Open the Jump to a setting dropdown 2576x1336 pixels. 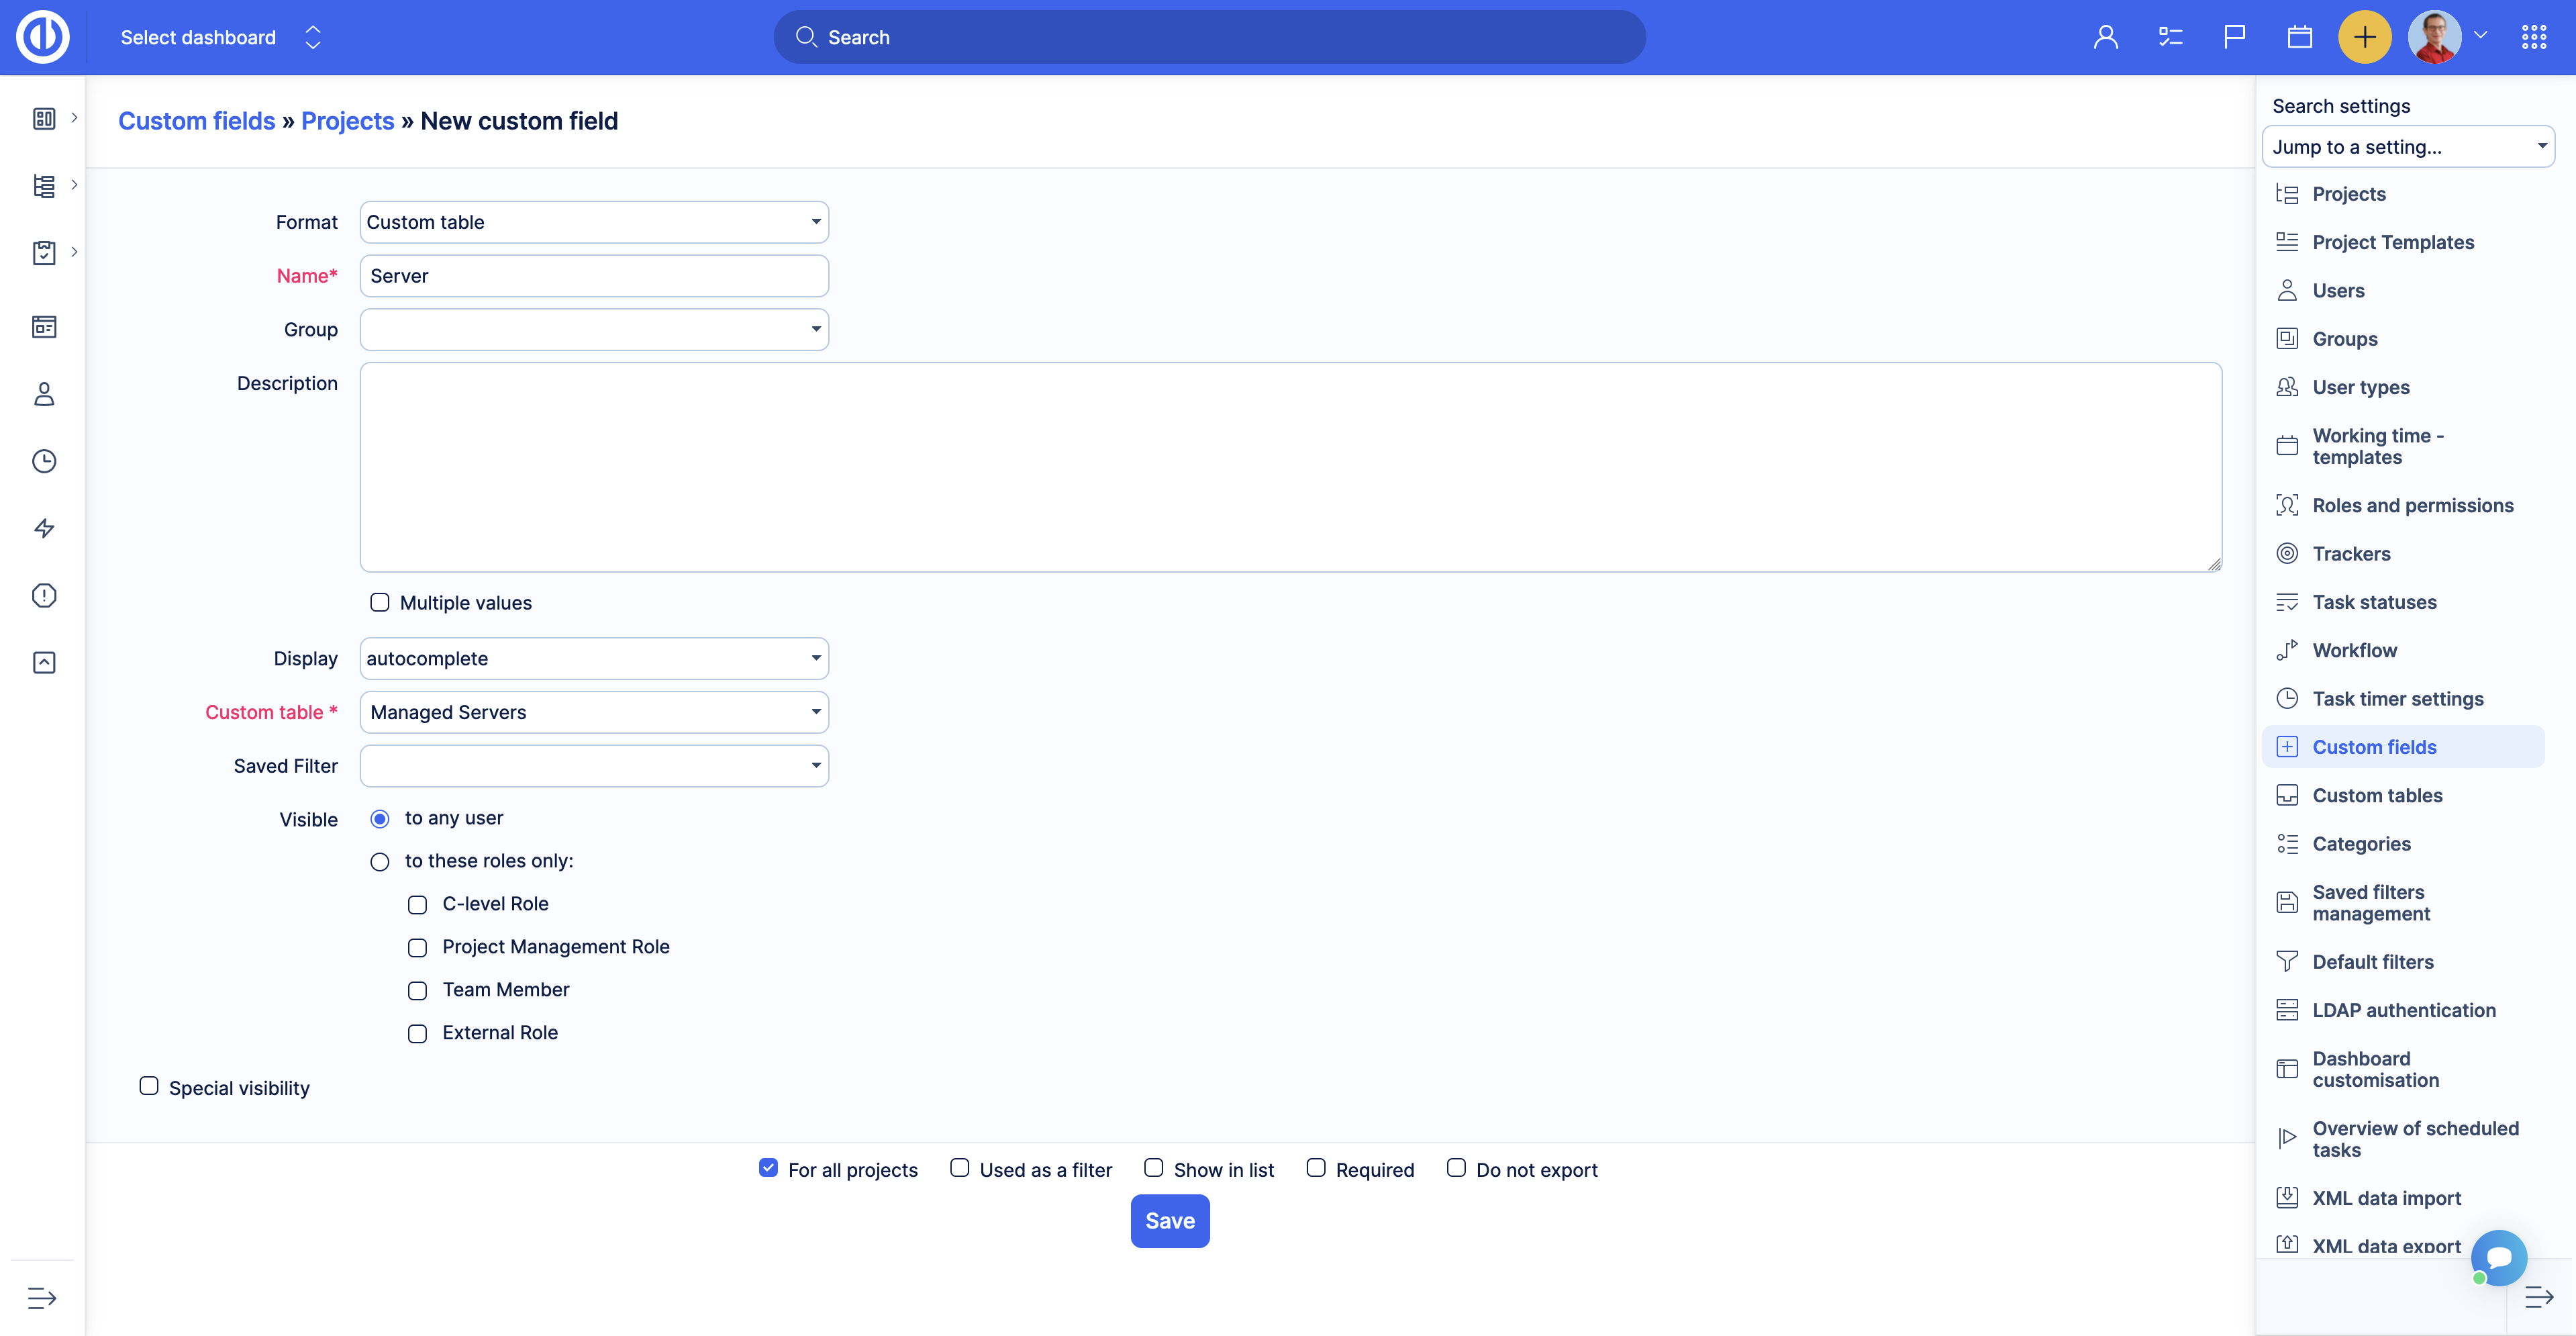click(2407, 147)
